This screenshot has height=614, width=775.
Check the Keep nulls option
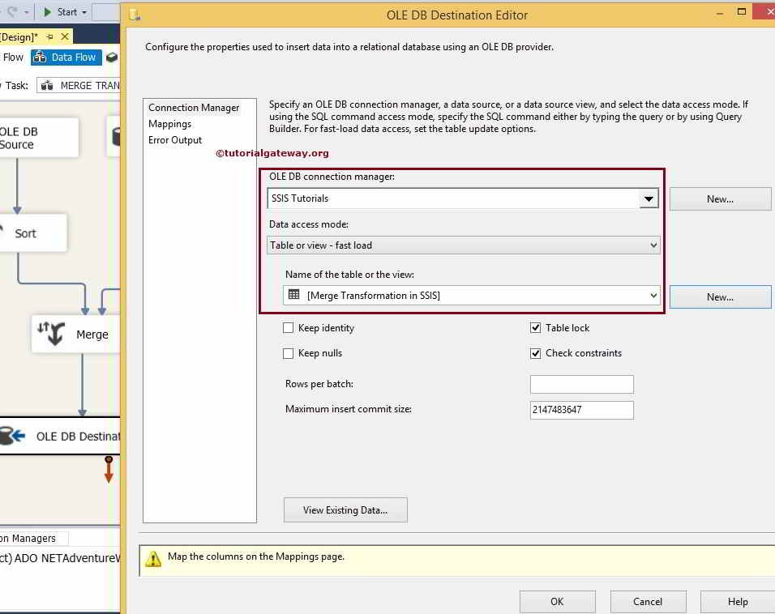(x=288, y=353)
